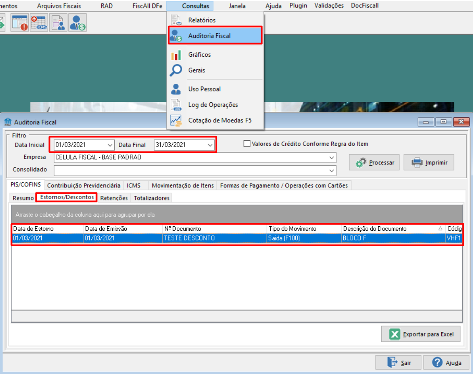Switch to the Retenções sub-tab
The height and width of the screenshot is (374, 473).
coord(114,198)
